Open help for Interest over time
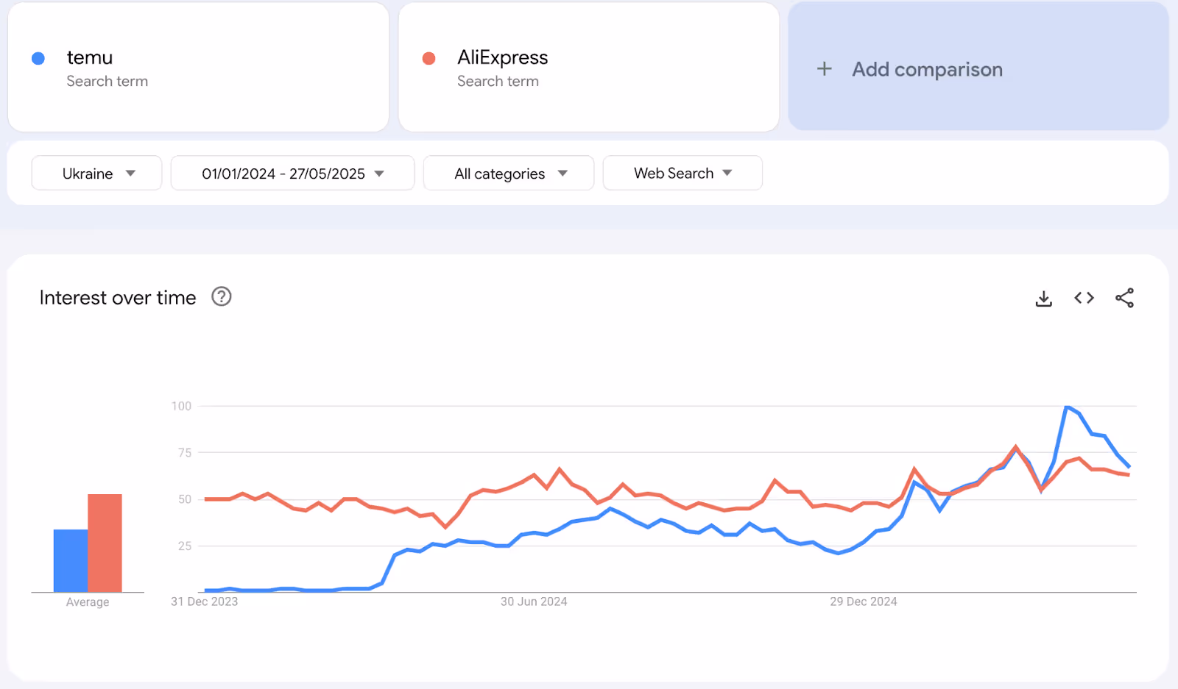 tap(221, 296)
